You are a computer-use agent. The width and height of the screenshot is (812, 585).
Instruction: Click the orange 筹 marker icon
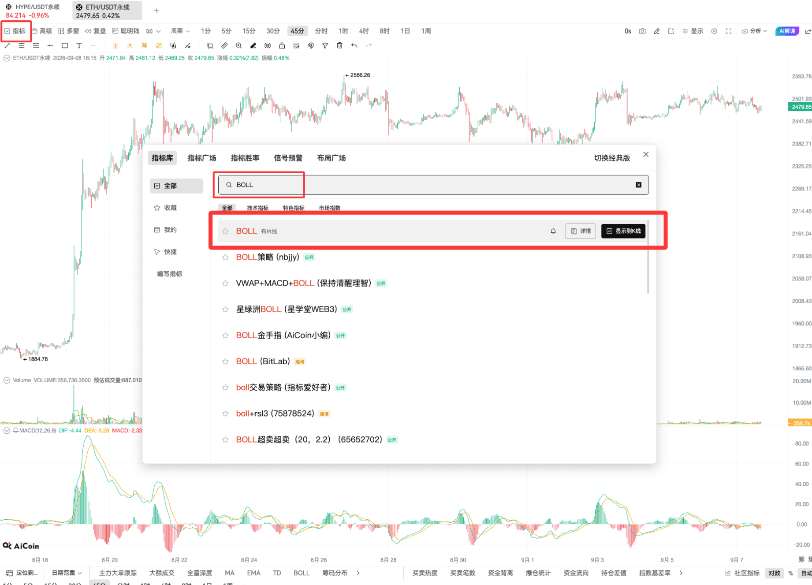point(144,45)
